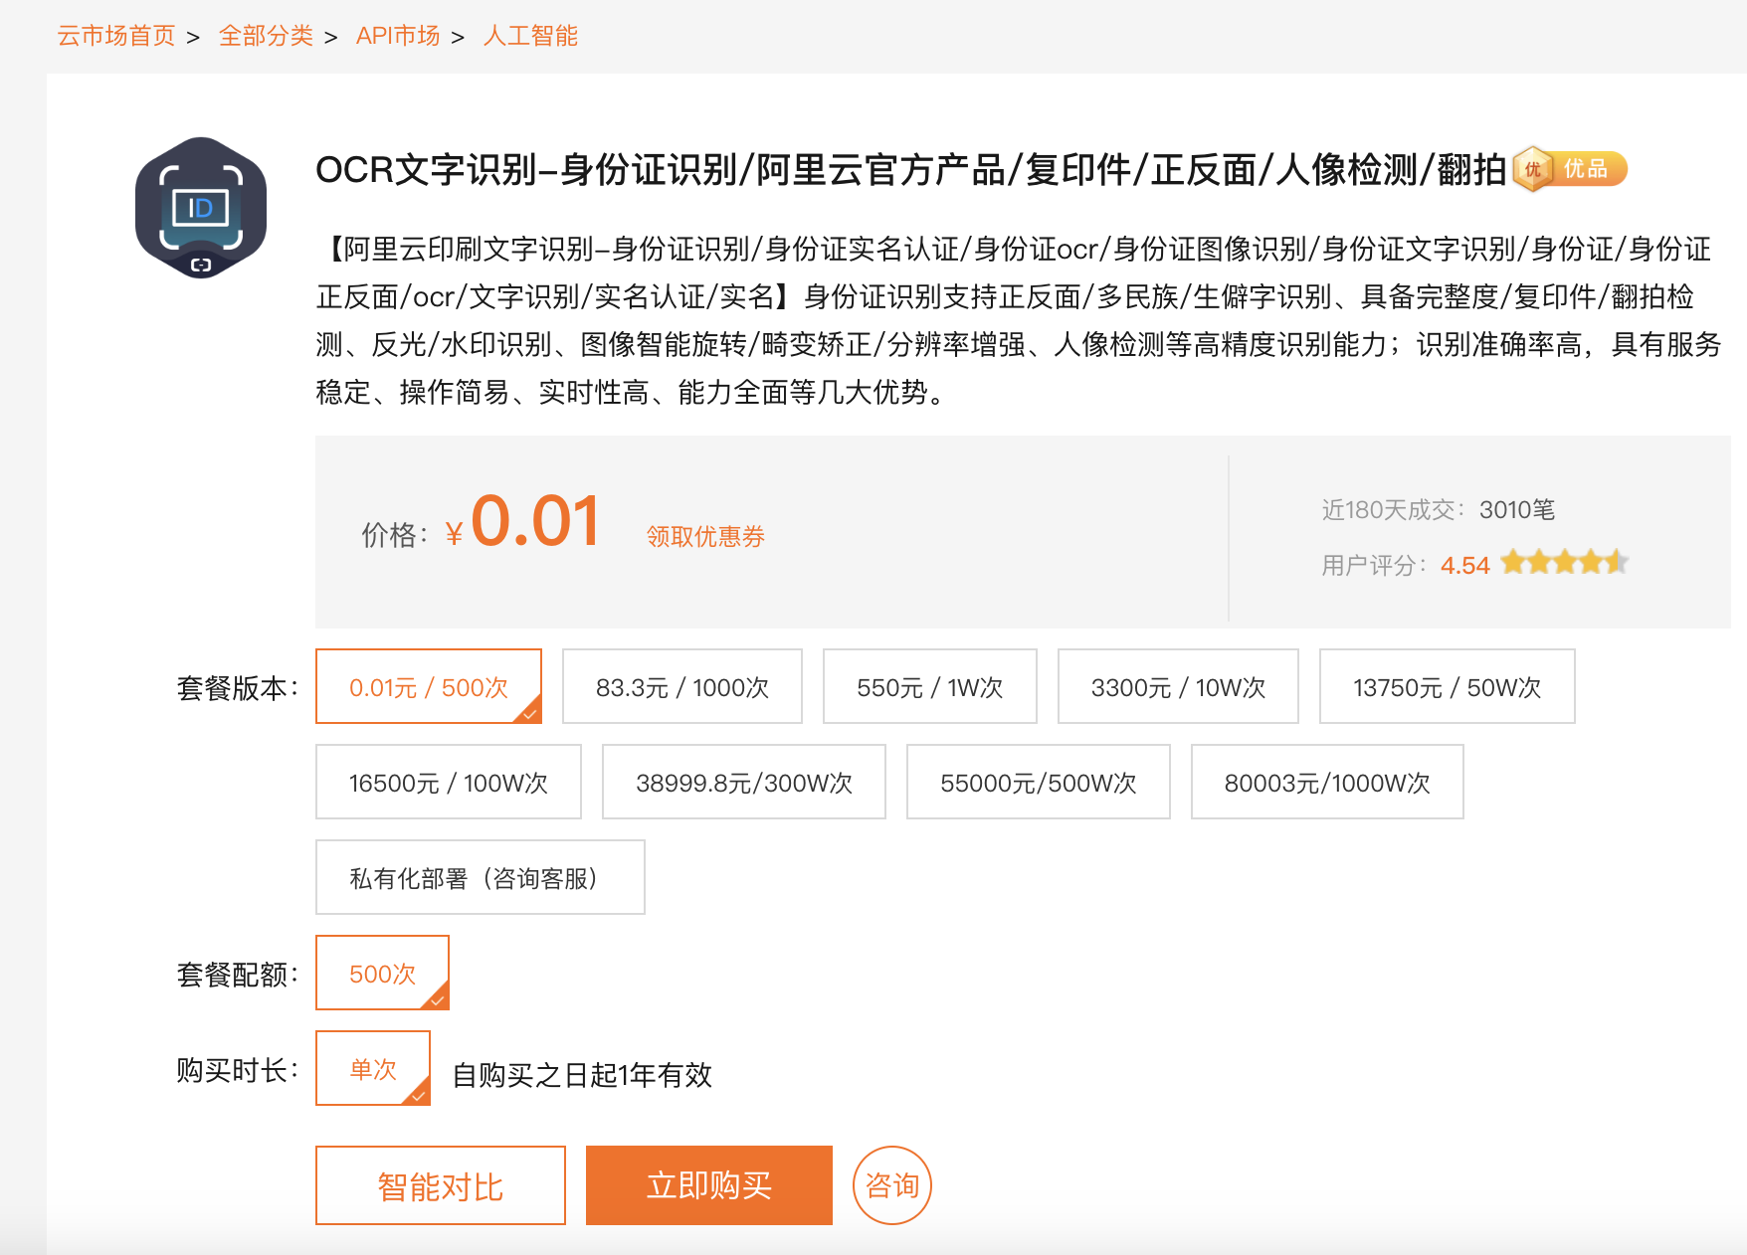Pick the 16500元 / 100W次 package
The width and height of the screenshot is (1747, 1255).
[449, 782]
